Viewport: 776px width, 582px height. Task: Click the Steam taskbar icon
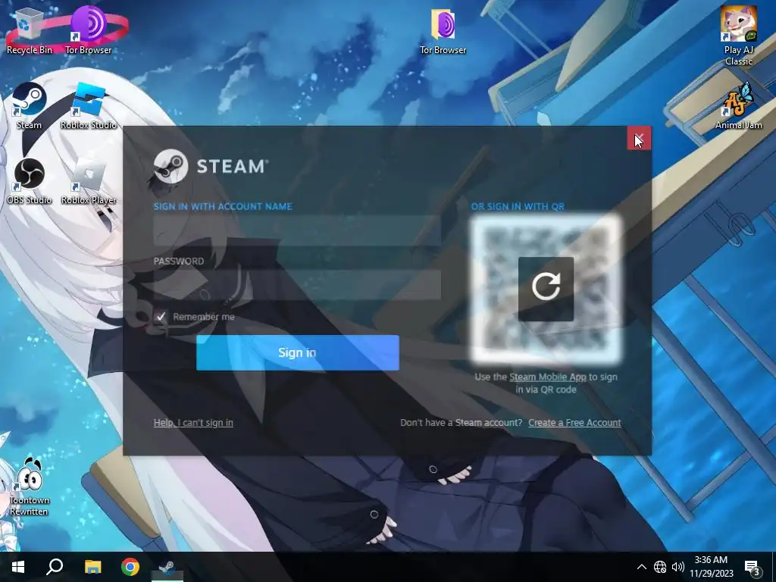(167, 567)
